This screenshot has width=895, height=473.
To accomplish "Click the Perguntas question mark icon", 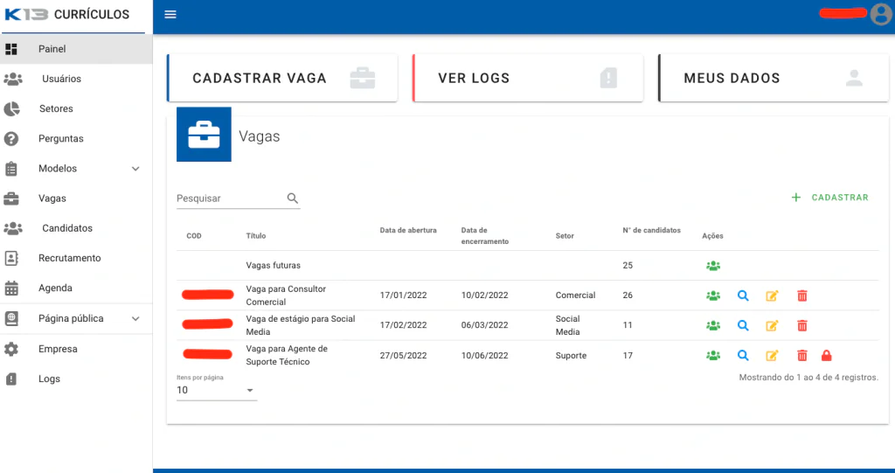I will (11, 139).
